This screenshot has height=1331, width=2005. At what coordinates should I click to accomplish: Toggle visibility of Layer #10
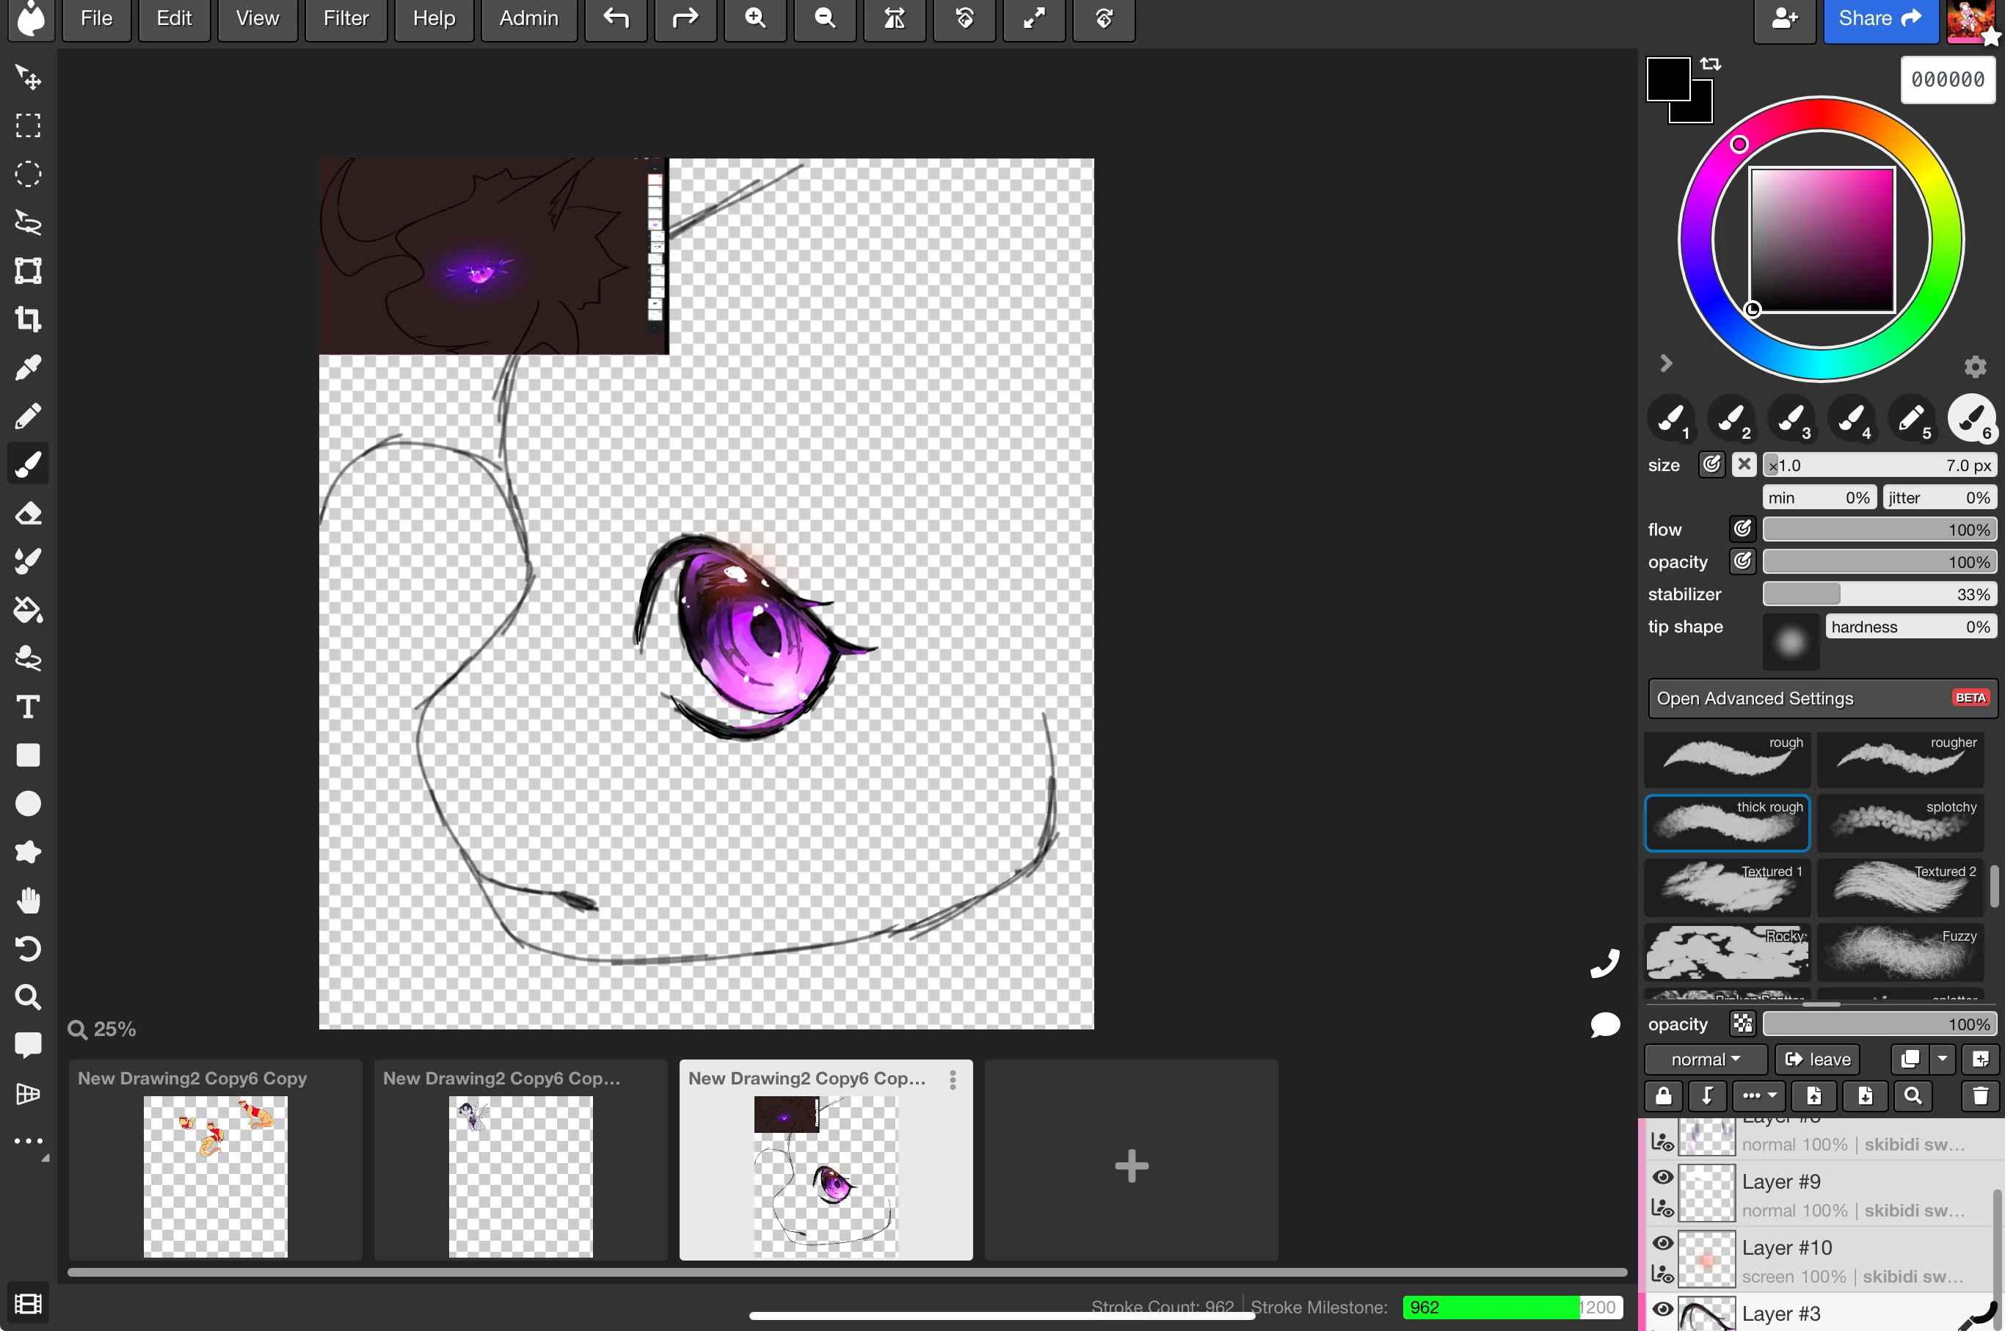1663,1242
